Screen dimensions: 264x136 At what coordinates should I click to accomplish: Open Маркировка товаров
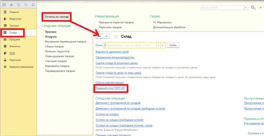[x=57, y=66]
